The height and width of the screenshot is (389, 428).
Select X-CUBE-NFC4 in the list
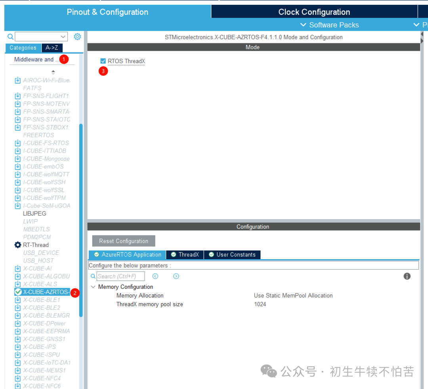tap(42, 378)
